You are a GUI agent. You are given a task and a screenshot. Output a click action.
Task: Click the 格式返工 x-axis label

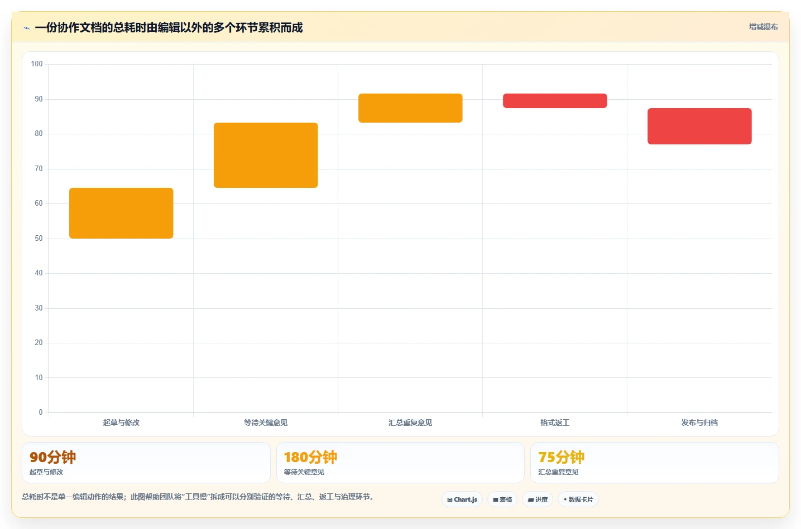[555, 423]
